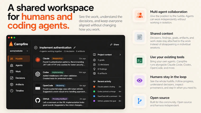Click the GitHub octocat avatar icon
Viewport: 201px width, 113px height.
tap(38, 100)
